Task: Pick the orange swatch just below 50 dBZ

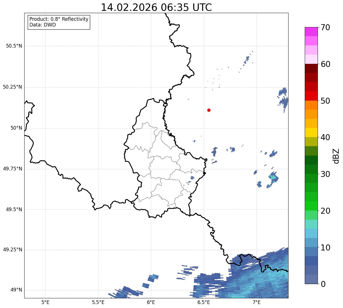Action: pyautogui.click(x=311, y=105)
